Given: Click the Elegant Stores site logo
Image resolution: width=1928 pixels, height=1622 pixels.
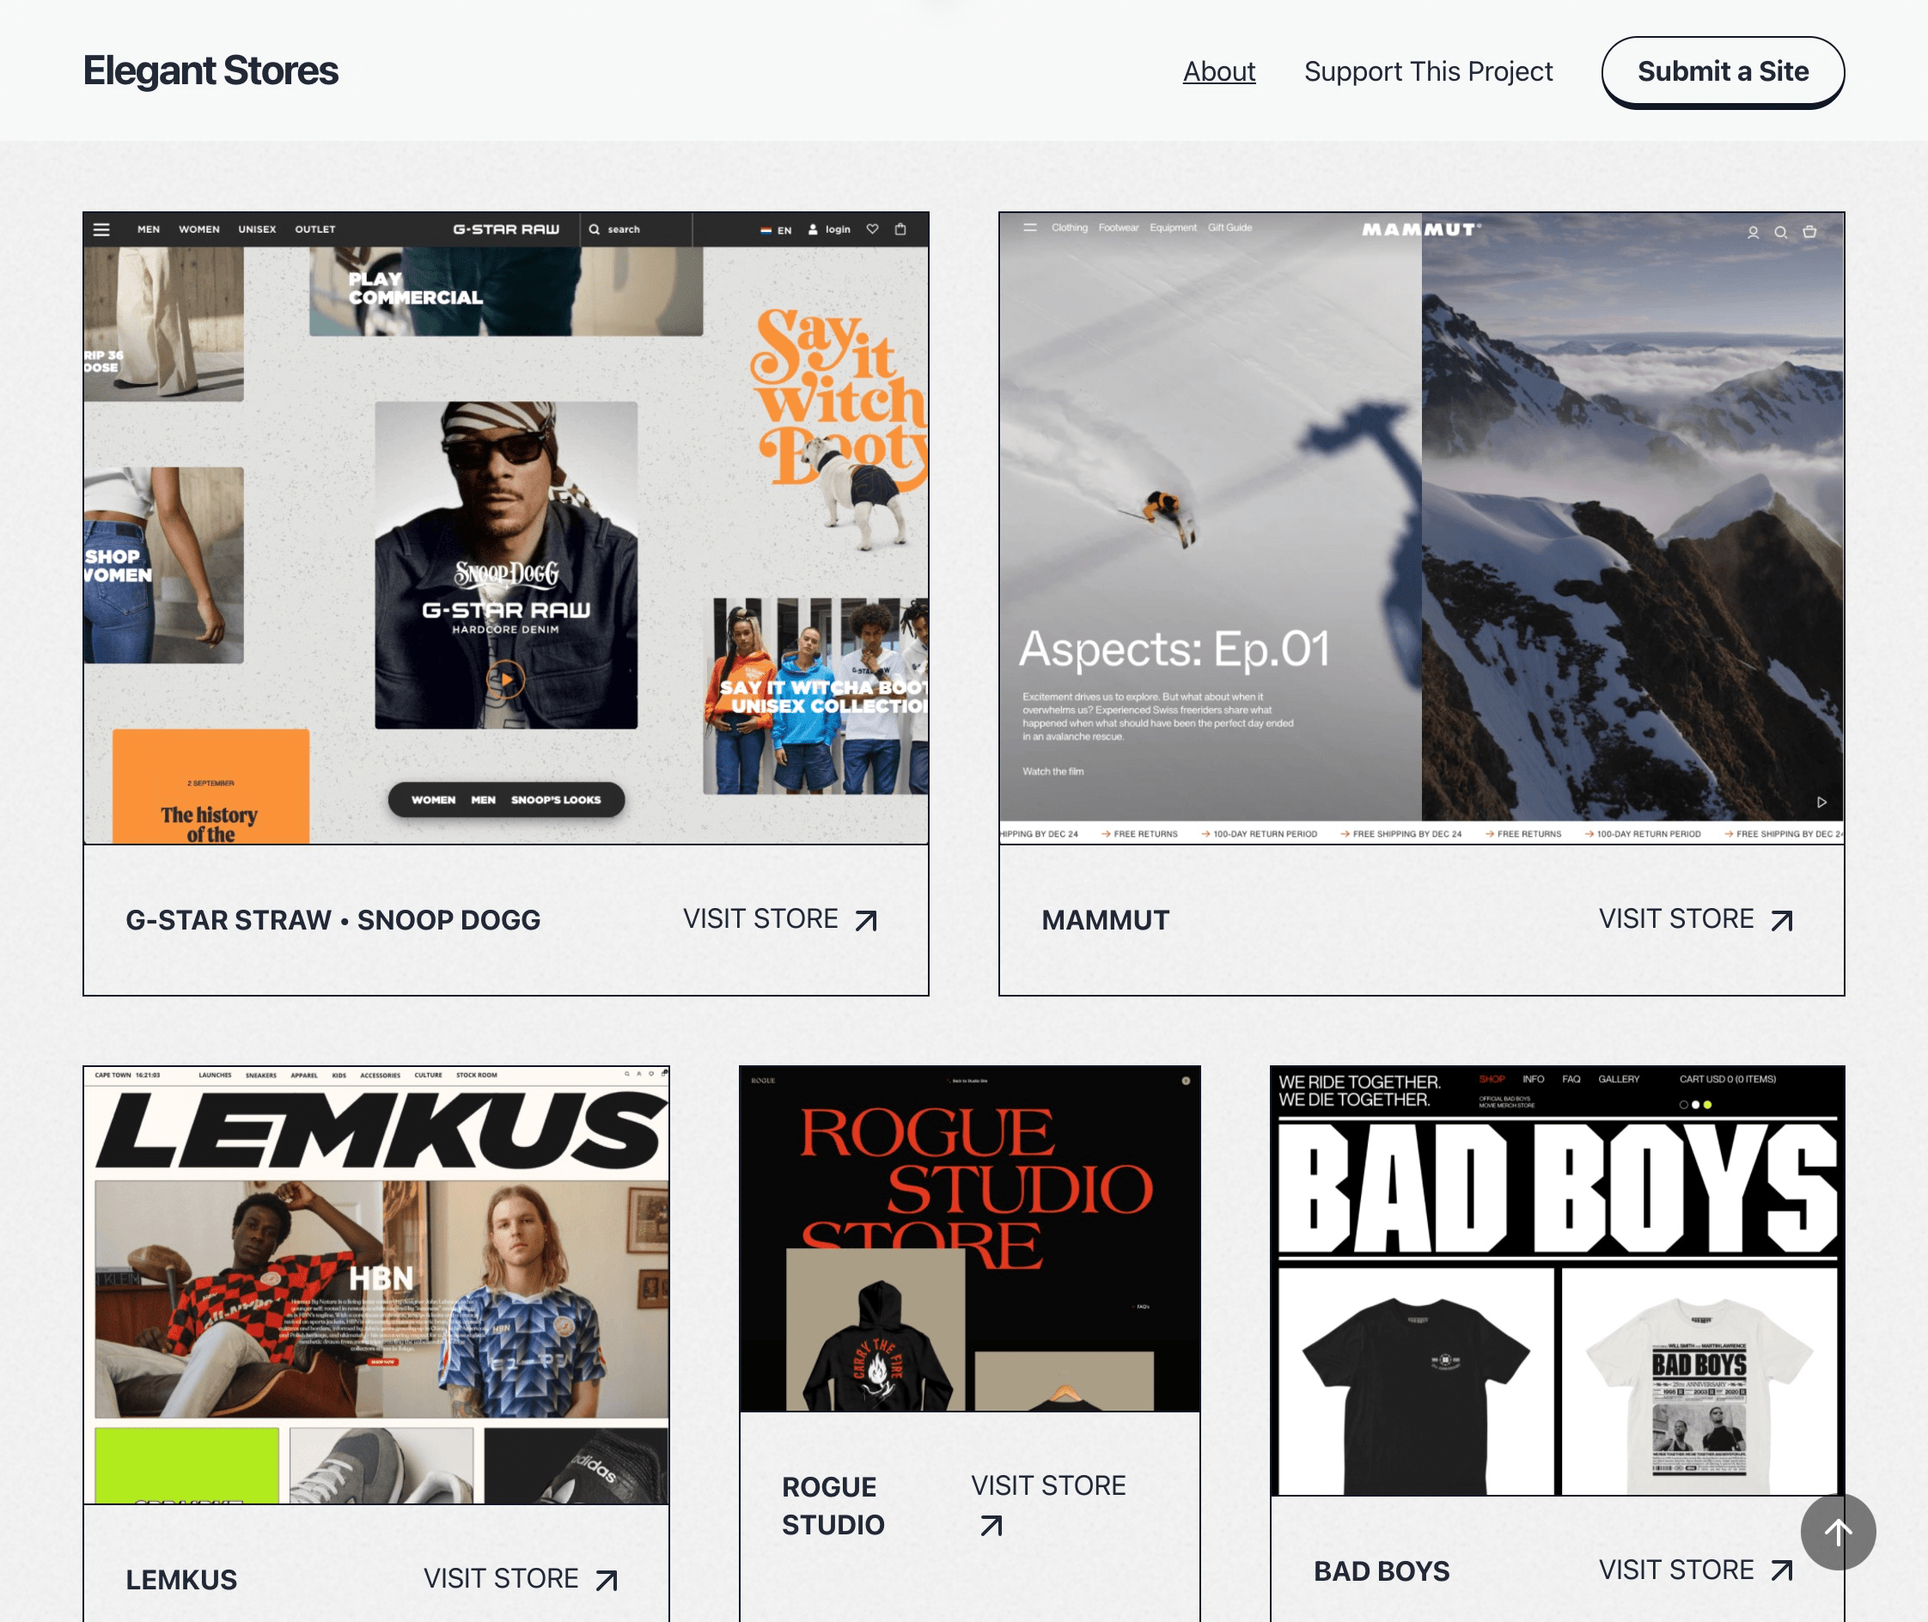Looking at the screenshot, I should [x=210, y=70].
